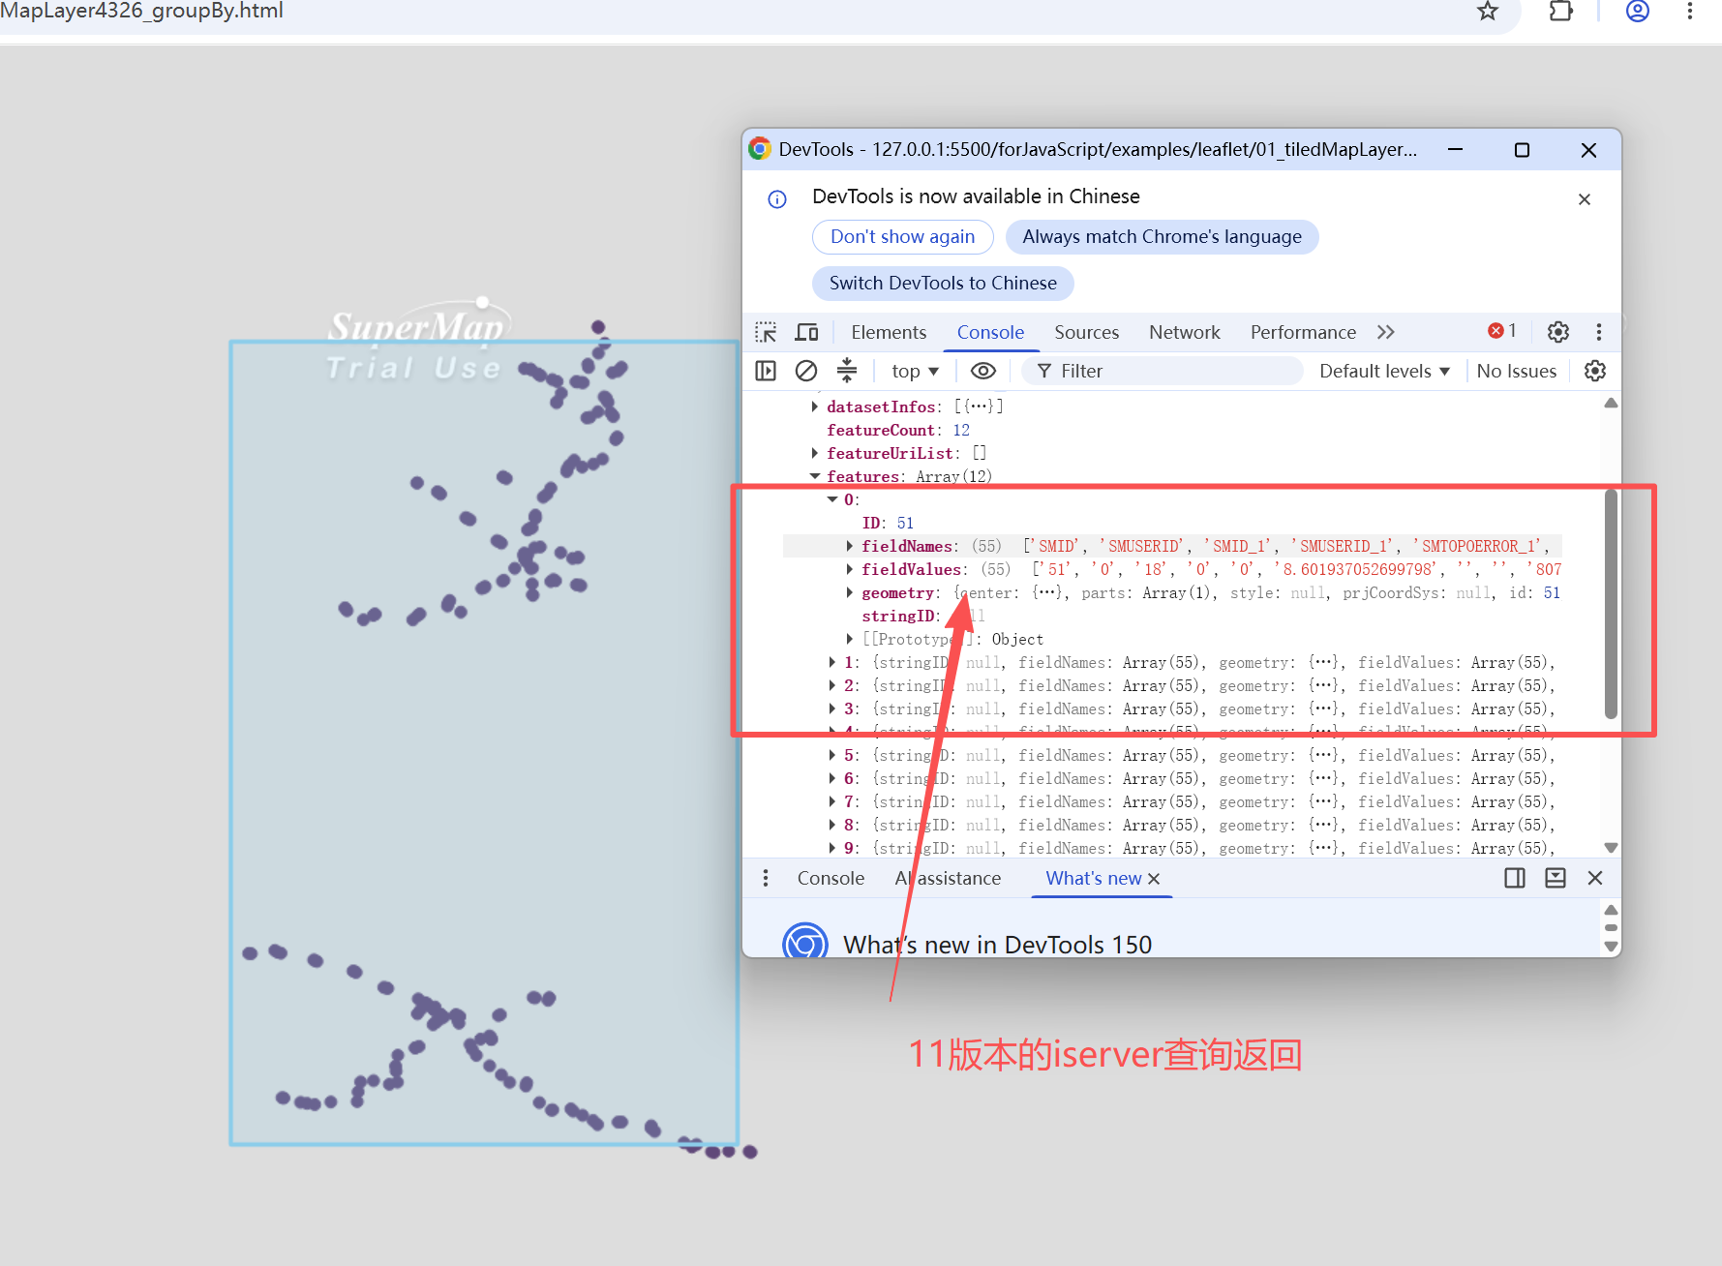This screenshot has width=1722, height=1266.
Task: Activate the inspect element picker icon
Action: [x=766, y=332]
